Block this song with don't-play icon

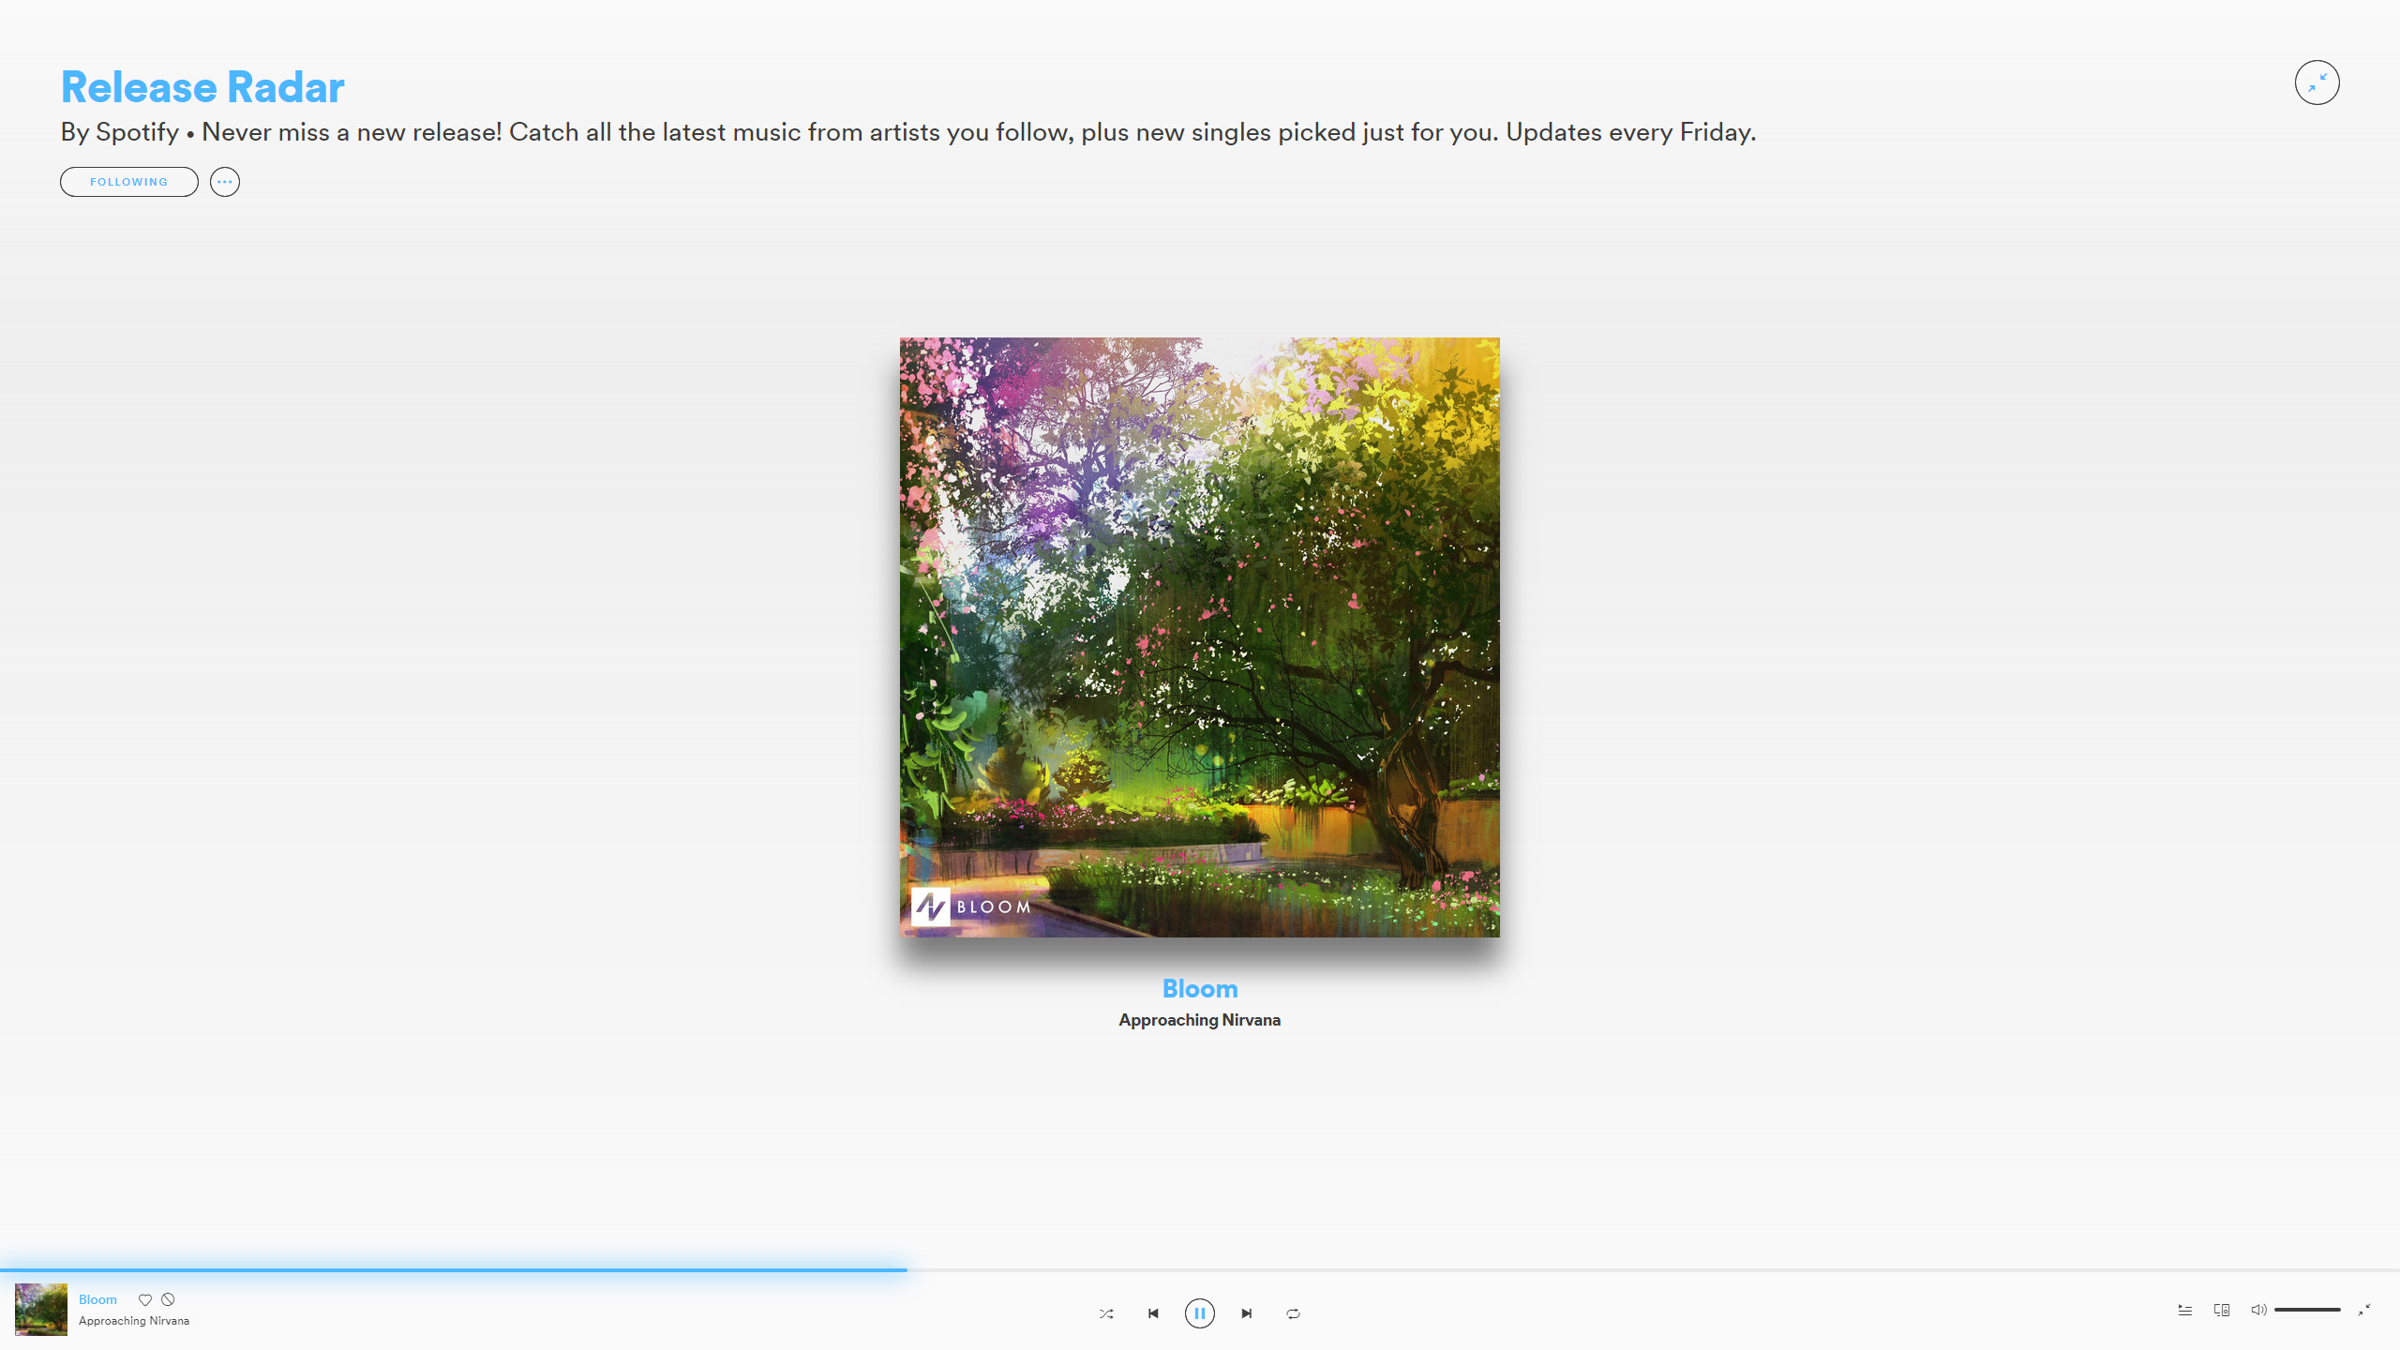(x=168, y=1299)
